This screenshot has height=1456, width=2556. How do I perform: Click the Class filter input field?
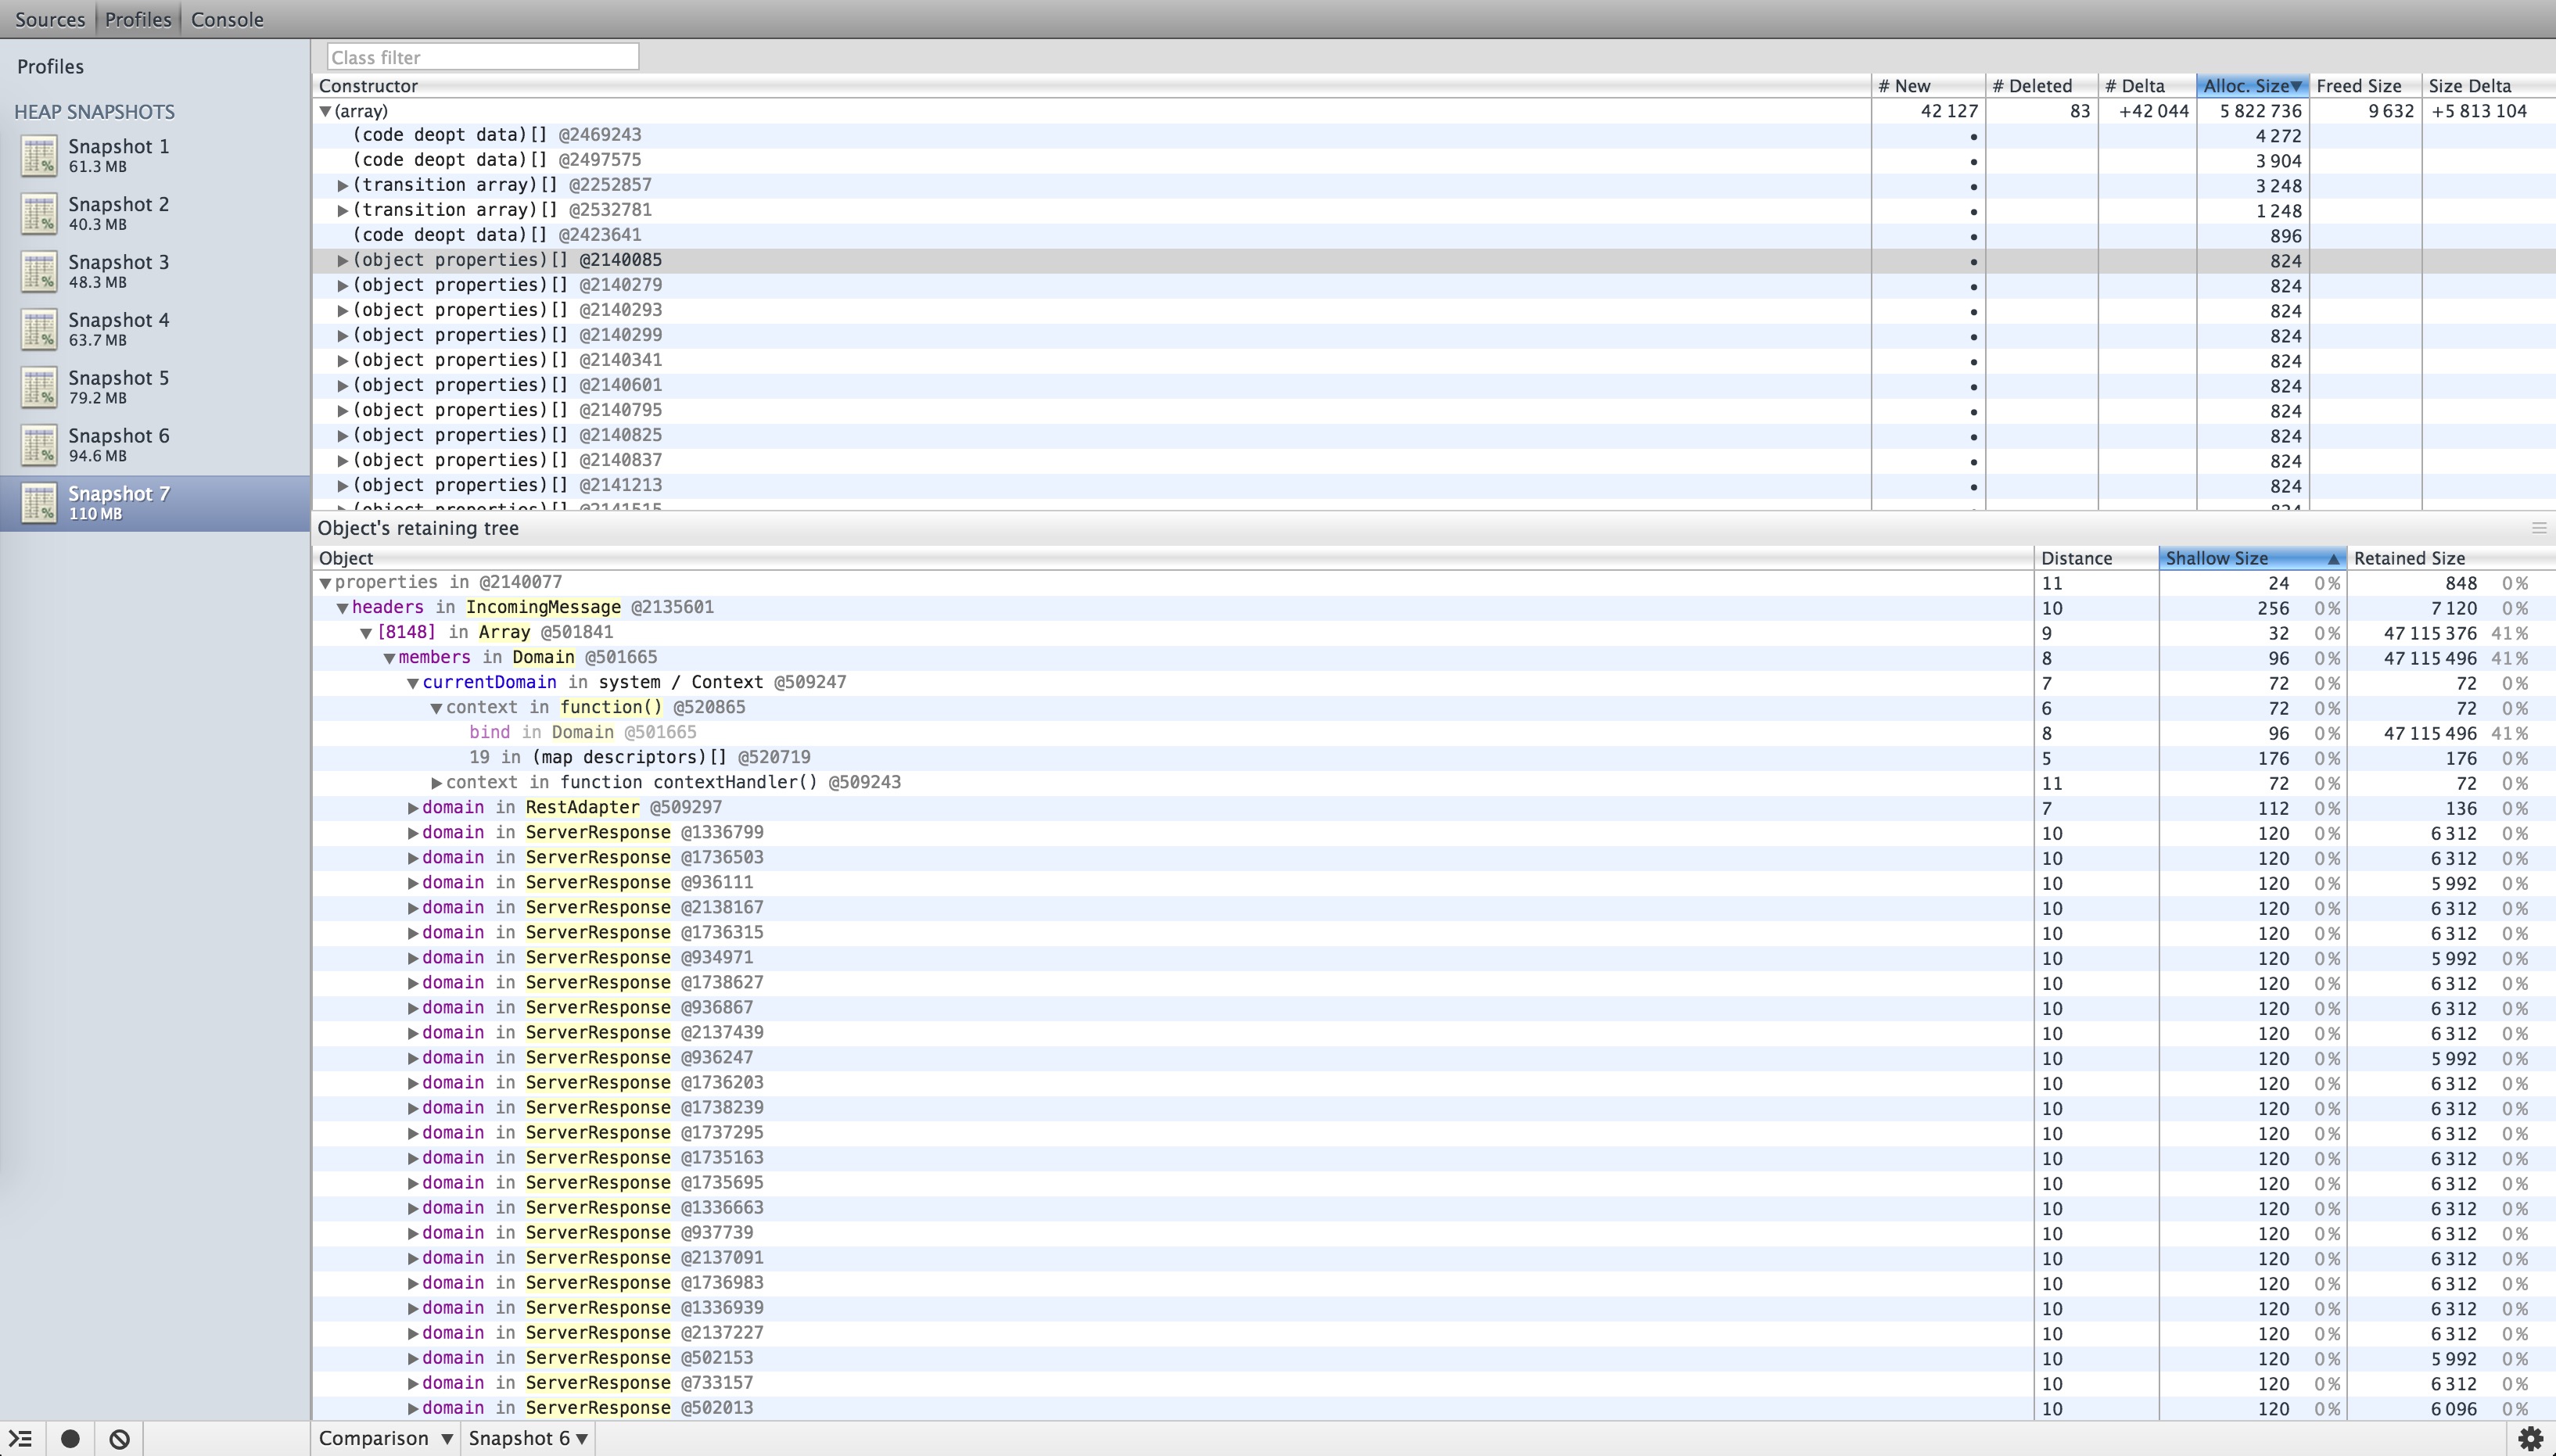[x=482, y=57]
